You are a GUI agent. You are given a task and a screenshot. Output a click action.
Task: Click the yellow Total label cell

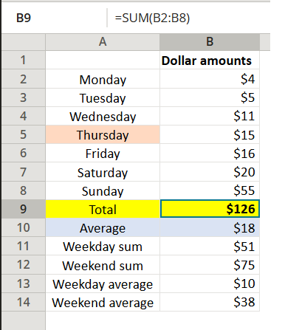(x=103, y=209)
